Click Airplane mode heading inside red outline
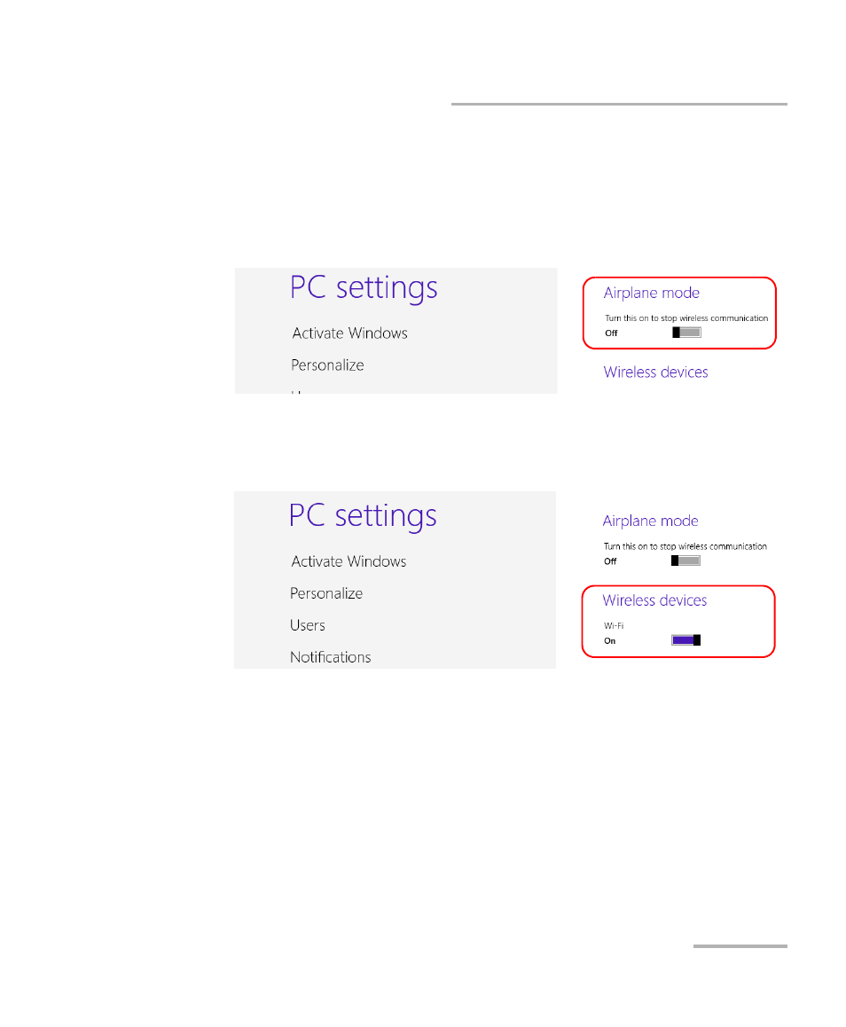The image size is (846, 1027). [x=651, y=293]
